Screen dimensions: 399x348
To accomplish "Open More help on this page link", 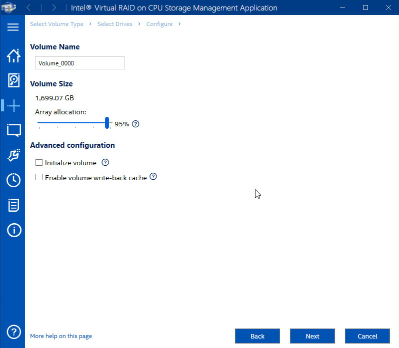I will coord(61,336).
